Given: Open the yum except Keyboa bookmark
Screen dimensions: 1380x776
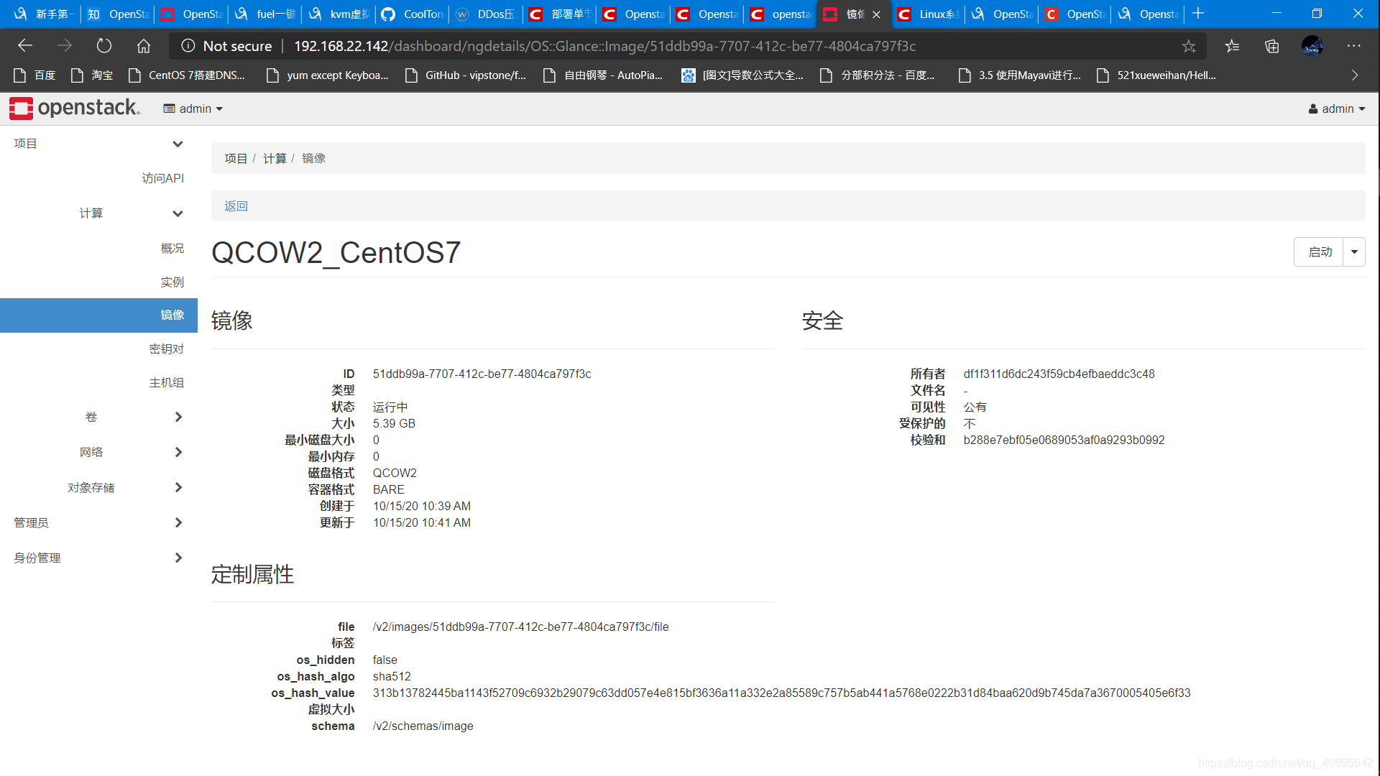Looking at the screenshot, I should coord(327,75).
